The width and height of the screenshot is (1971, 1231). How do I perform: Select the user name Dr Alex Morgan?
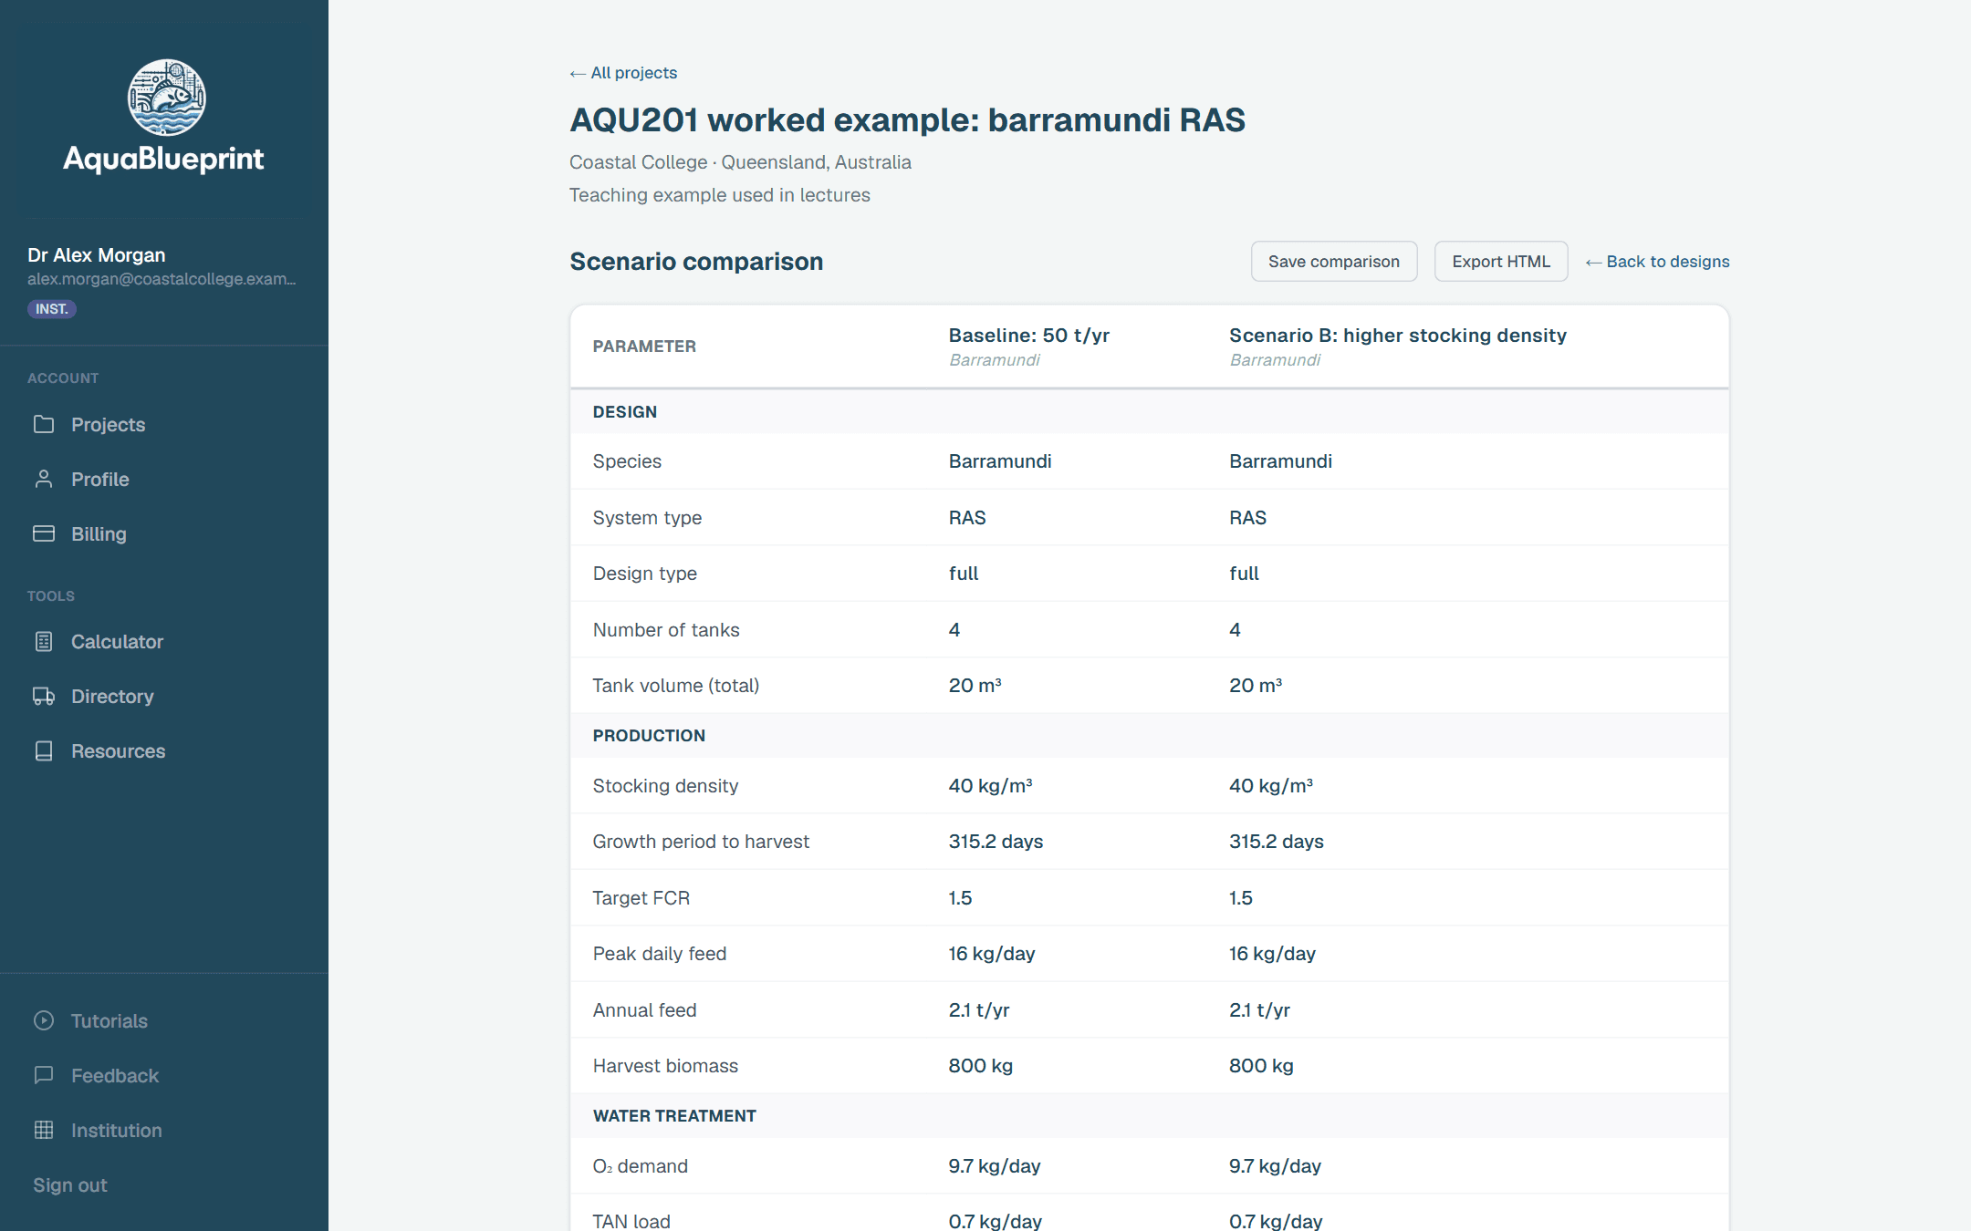[x=97, y=255]
